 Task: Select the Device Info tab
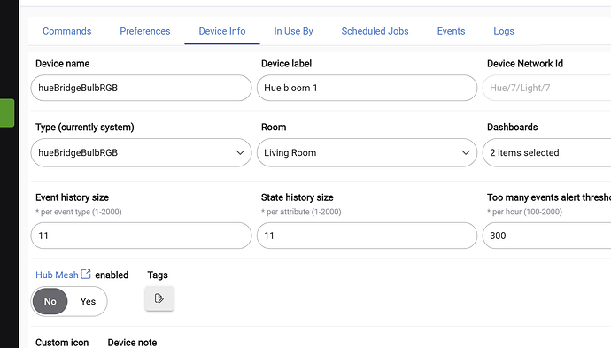coord(222,31)
